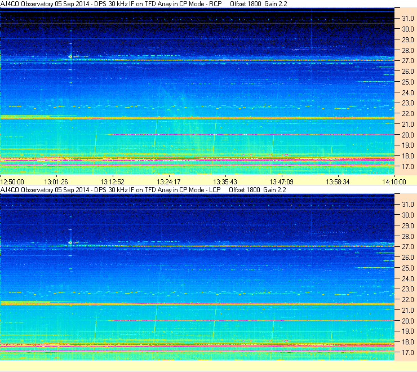Pick the 20.0 axis value in LCP plot
The image size is (417, 372).
coord(408,321)
